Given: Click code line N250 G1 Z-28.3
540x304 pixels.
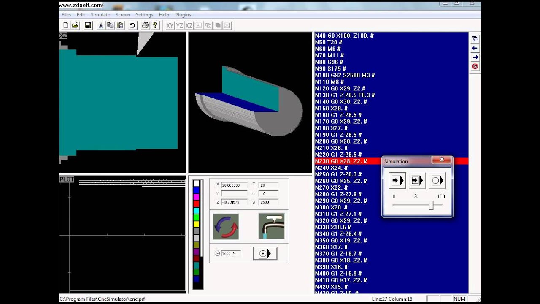Looking at the screenshot, I should pyautogui.click(x=338, y=174).
